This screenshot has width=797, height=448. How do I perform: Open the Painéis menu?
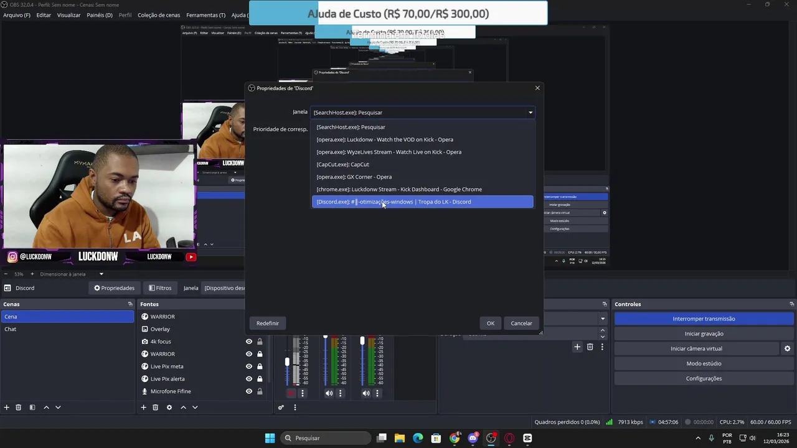pyautogui.click(x=100, y=15)
